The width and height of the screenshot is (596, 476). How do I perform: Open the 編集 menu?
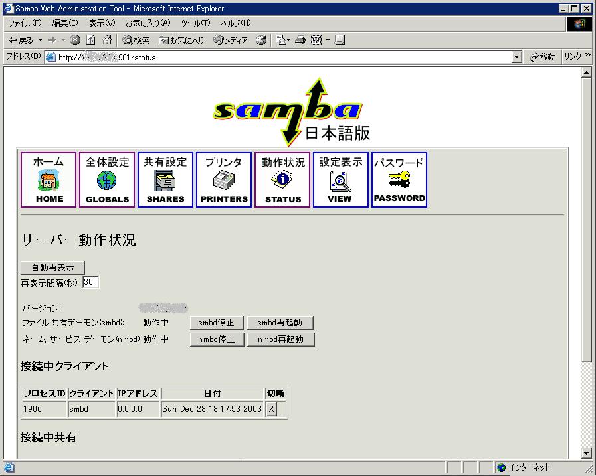tap(65, 23)
